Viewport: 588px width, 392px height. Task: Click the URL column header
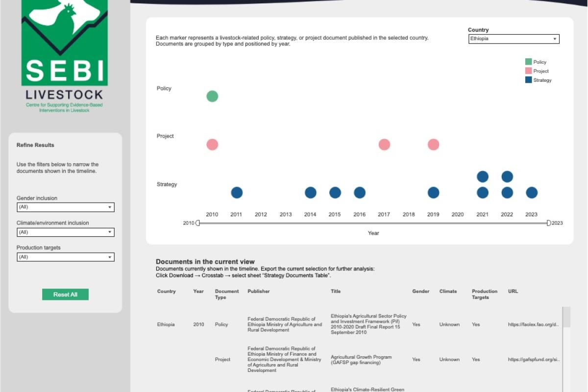513,291
